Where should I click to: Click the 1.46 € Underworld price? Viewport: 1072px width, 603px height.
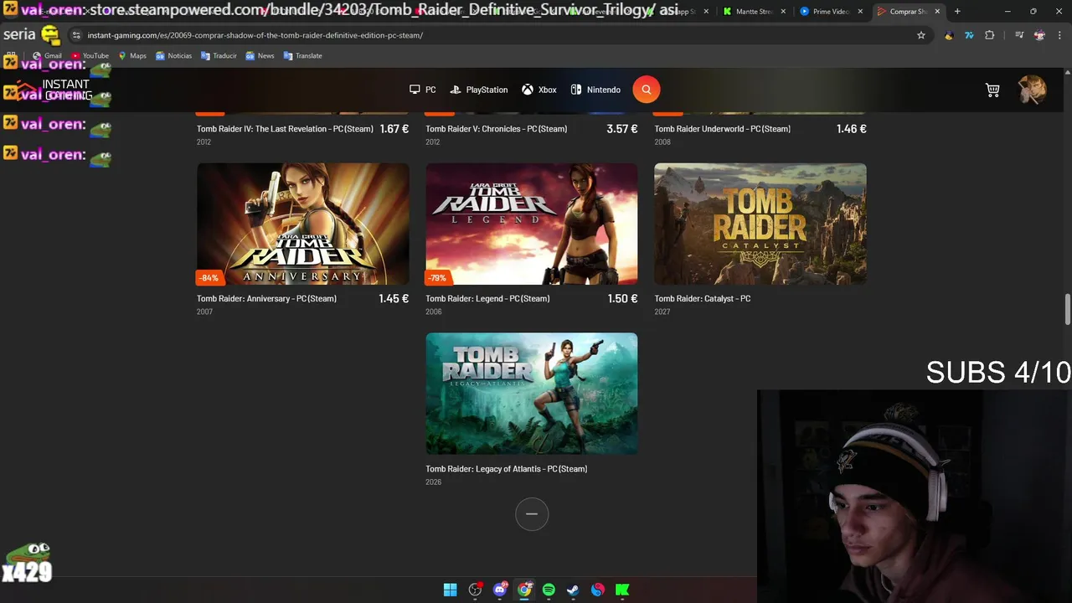pos(851,129)
